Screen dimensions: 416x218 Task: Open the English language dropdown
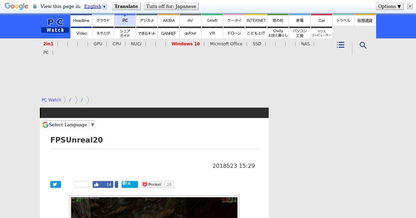95,6
